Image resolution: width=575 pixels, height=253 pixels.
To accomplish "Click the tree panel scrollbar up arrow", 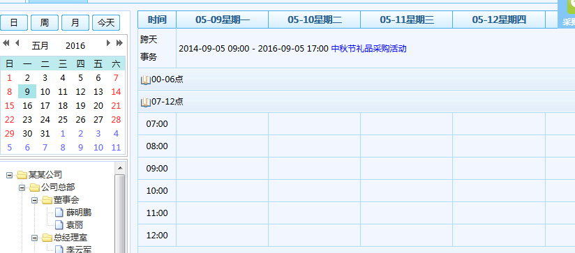I will pyautogui.click(x=119, y=169).
